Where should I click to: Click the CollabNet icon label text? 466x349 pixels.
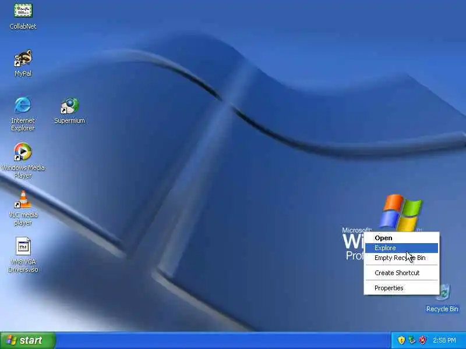coord(23,26)
